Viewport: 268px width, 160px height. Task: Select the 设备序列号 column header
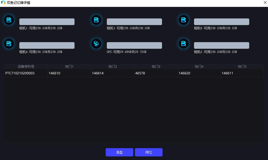coord(26,67)
